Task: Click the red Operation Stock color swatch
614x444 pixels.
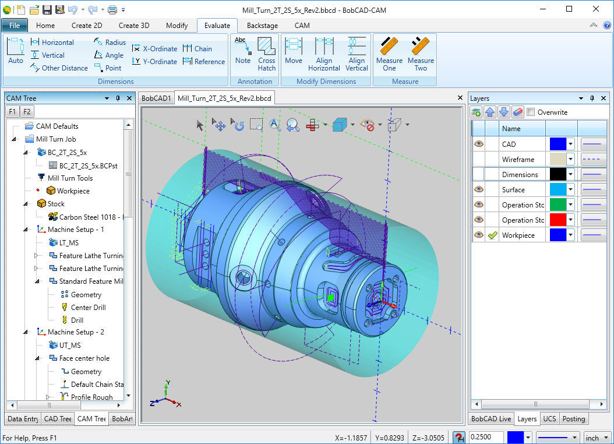Action: coord(558,220)
